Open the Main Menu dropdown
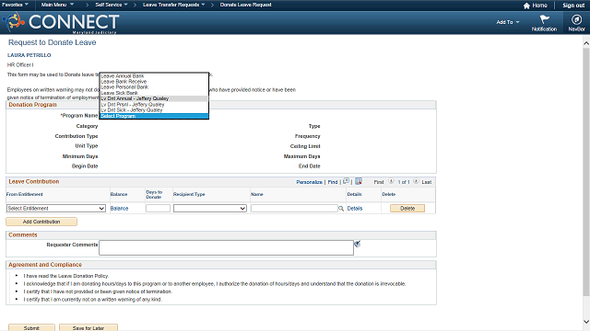The height and width of the screenshot is (331, 590). (57, 5)
